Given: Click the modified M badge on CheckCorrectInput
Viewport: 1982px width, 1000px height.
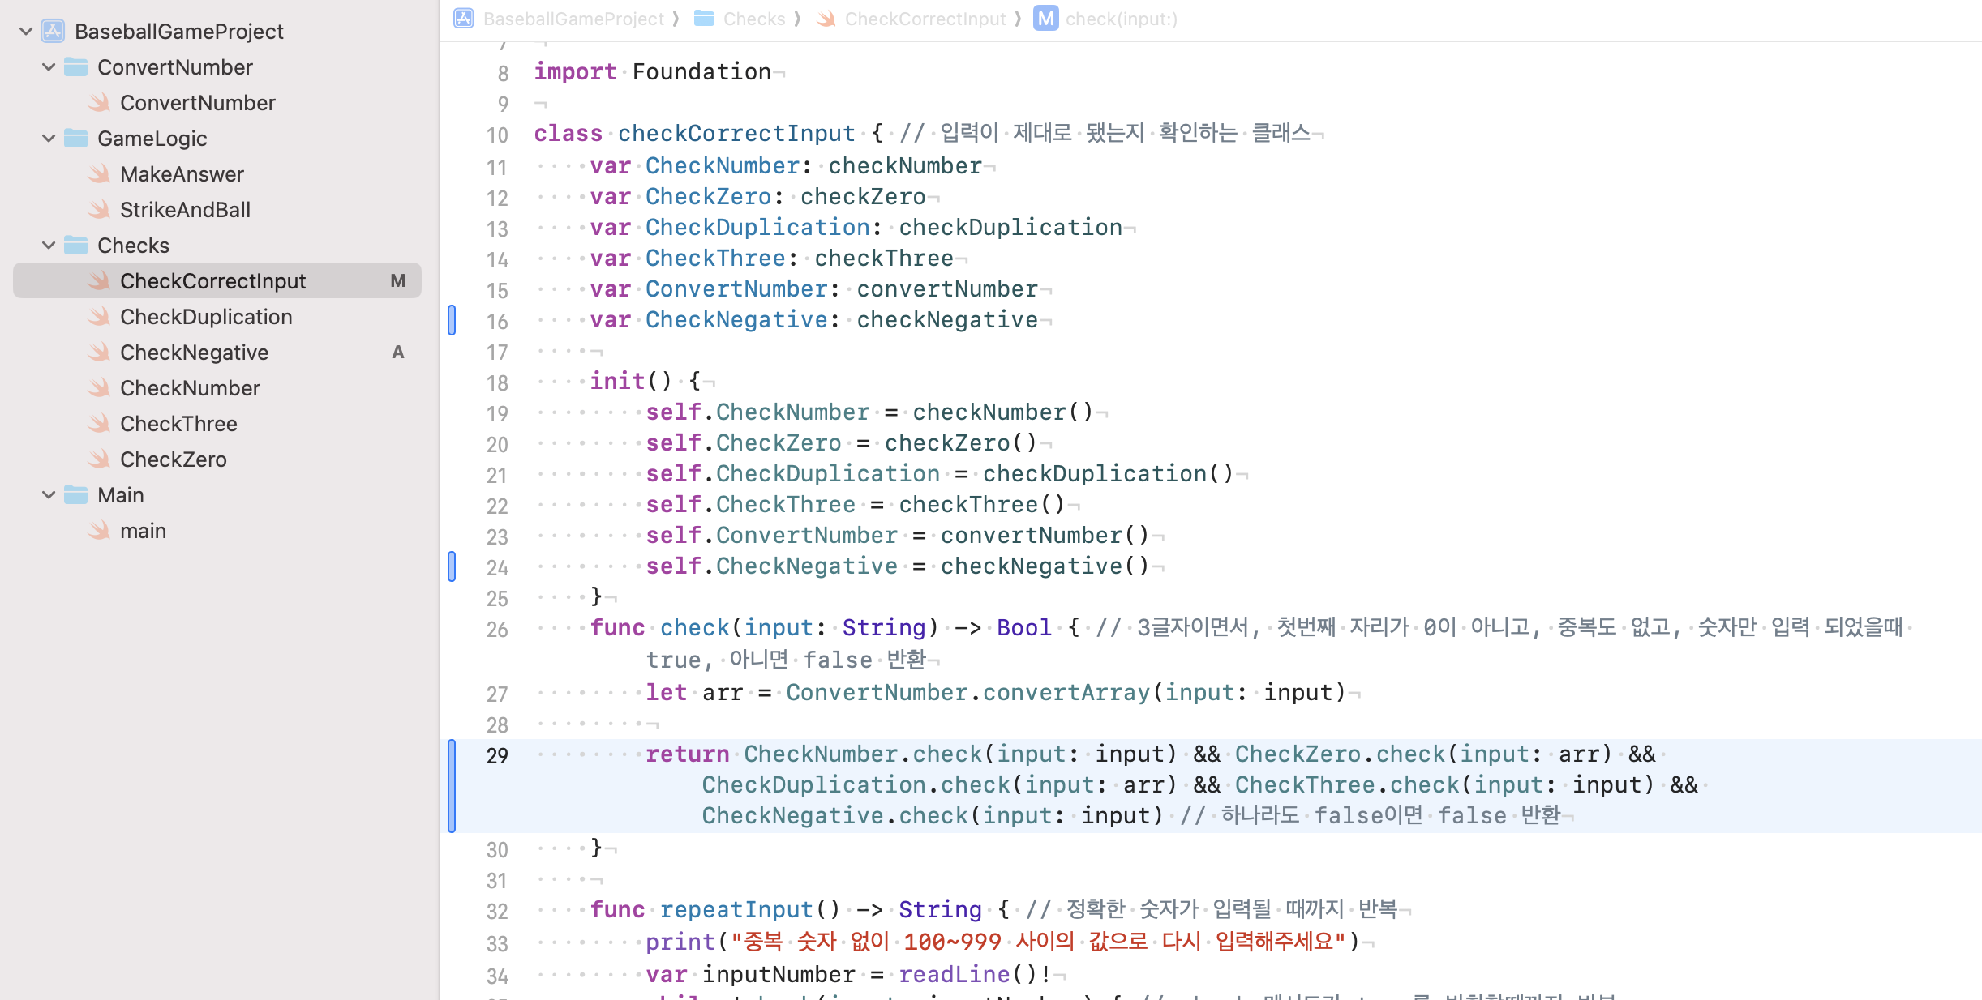Looking at the screenshot, I should 397,281.
